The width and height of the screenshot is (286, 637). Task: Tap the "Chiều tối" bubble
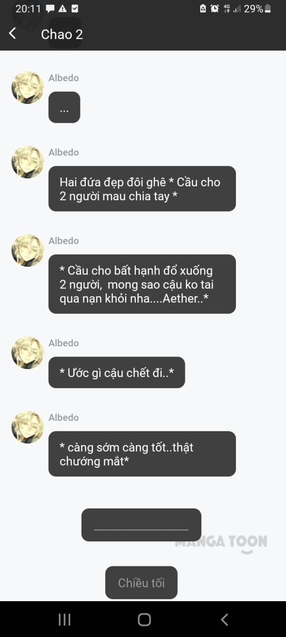[141, 583]
